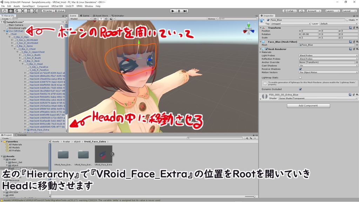Uncheck the Receive Shadows checkbox
This screenshot has height=202, width=359.
coord(300,69)
